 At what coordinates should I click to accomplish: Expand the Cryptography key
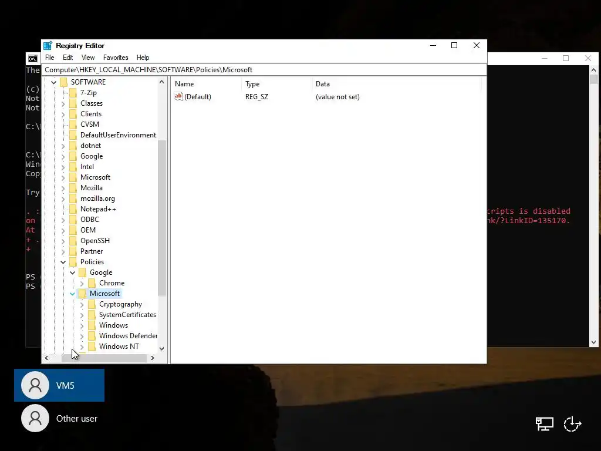pyautogui.click(x=82, y=305)
